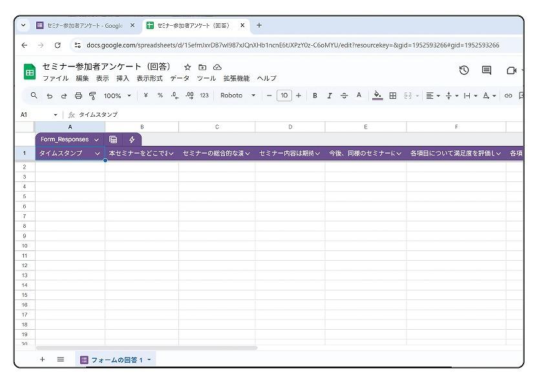Open the 100% zoom dropdown
The height and width of the screenshot is (384, 539).
coord(117,96)
